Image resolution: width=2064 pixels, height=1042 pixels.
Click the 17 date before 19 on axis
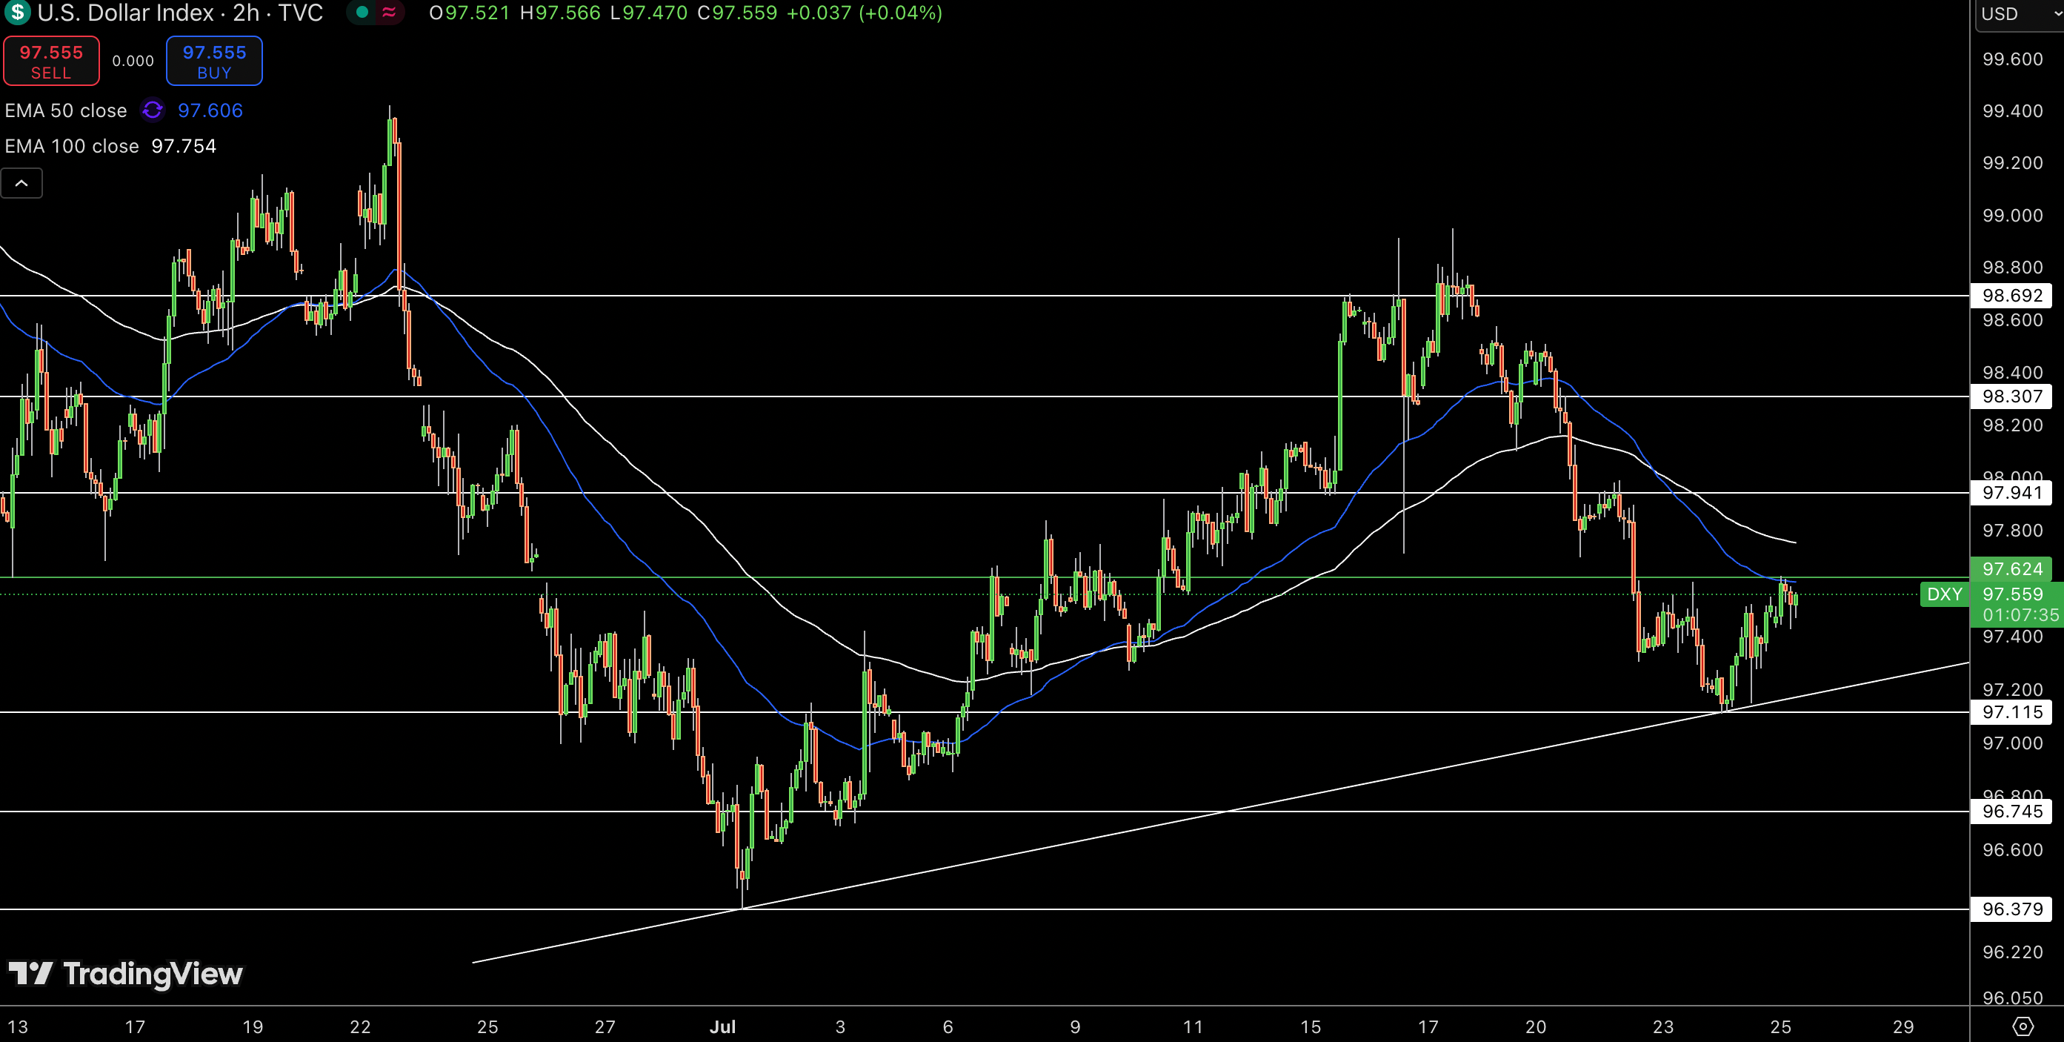pyautogui.click(x=135, y=1026)
